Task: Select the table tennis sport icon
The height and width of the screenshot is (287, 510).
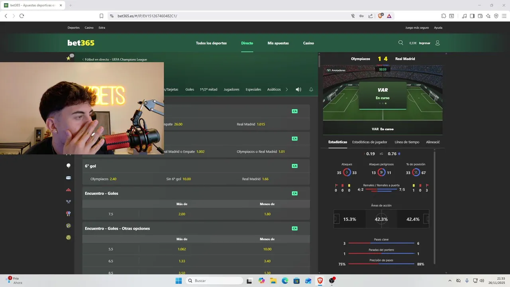Action: tap(69, 214)
